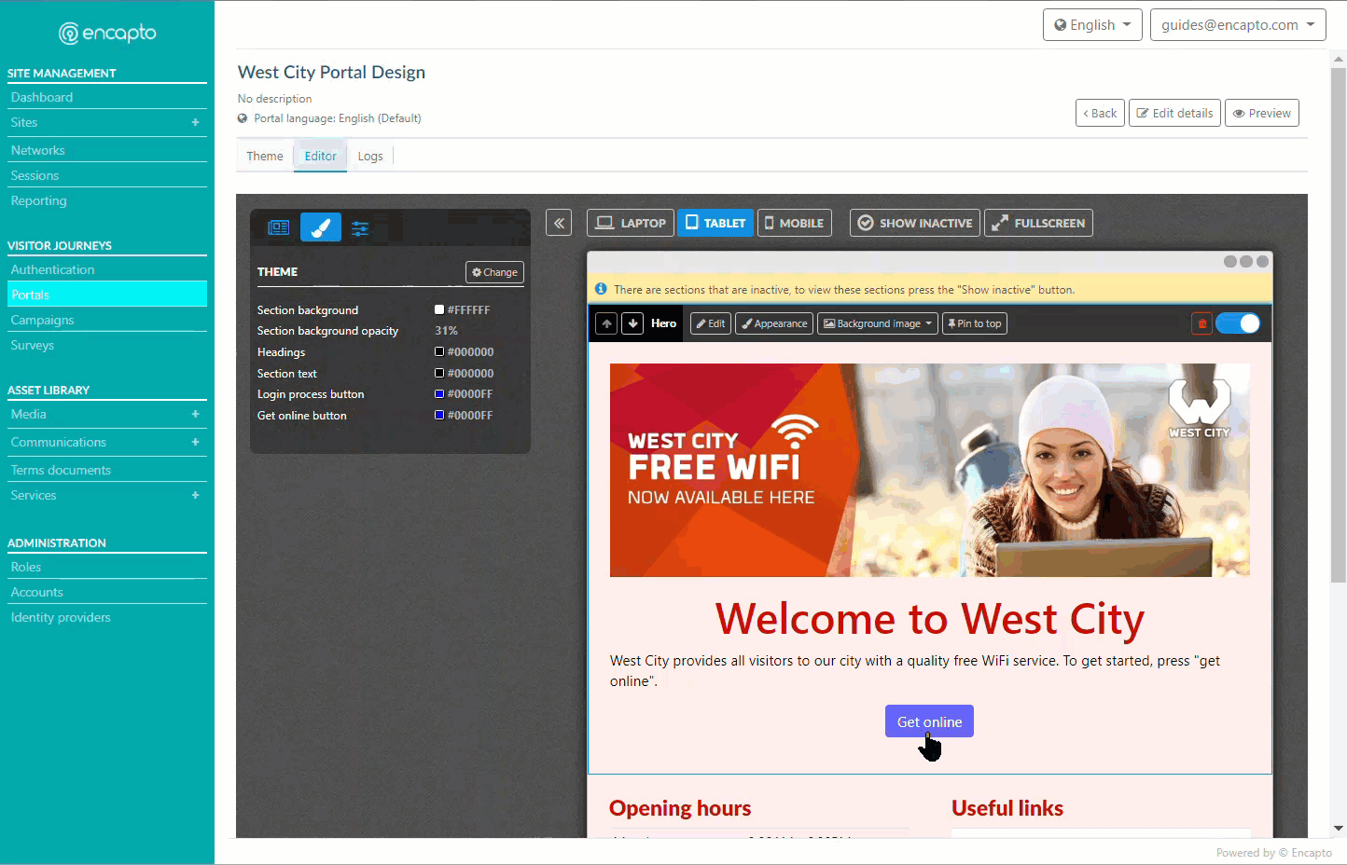Click the theme Change button
1347x865 pixels.
pos(494,272)
